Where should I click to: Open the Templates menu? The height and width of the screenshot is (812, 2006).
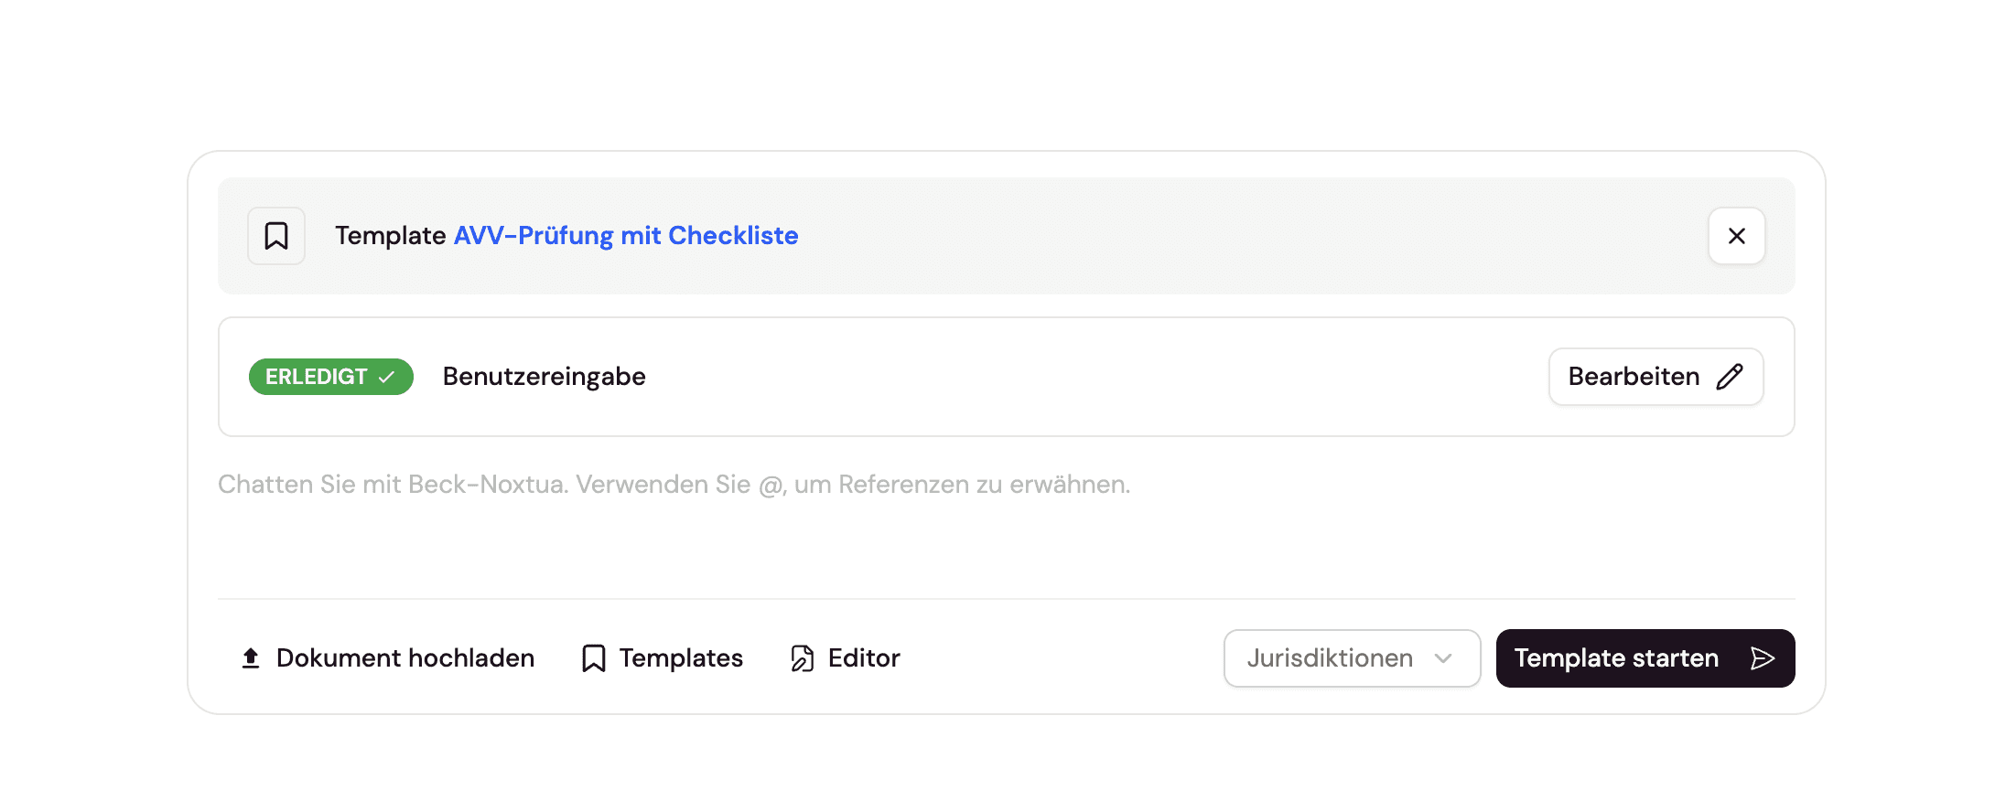click(x=680, y=658)
